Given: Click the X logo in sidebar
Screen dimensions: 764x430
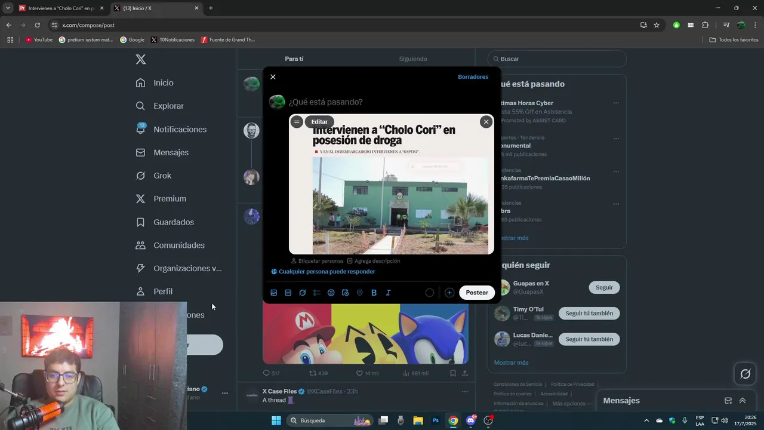Looking at the screenshot, I should click(140, 59).
